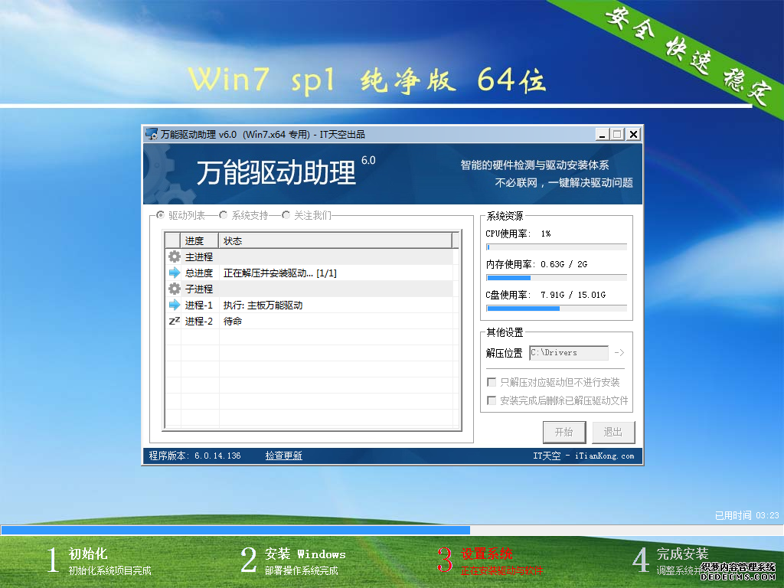Click step 2 安装 Windows label
784x588 pixels.
point(305,554)
